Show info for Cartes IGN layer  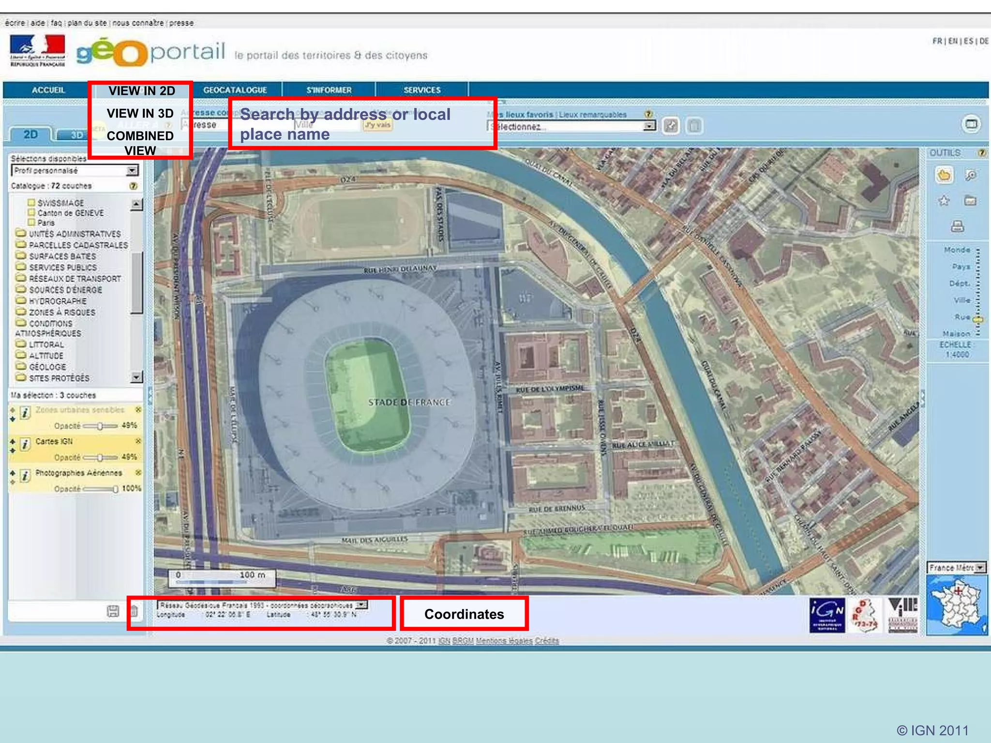[x=25, y=445]
